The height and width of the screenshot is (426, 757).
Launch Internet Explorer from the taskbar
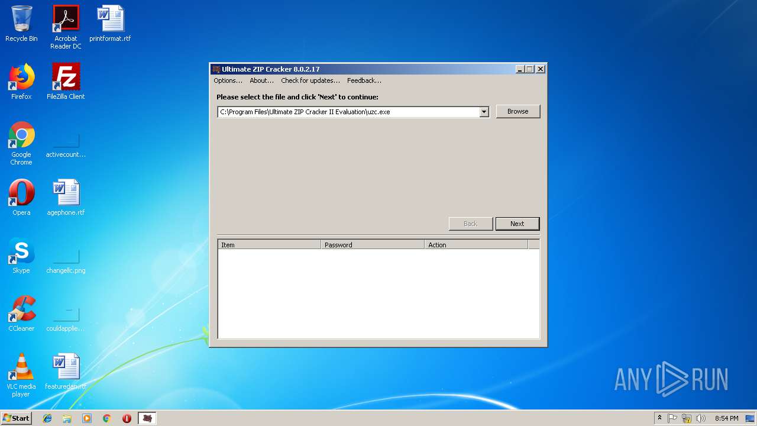pyautogui.click(x=47, y=418)
